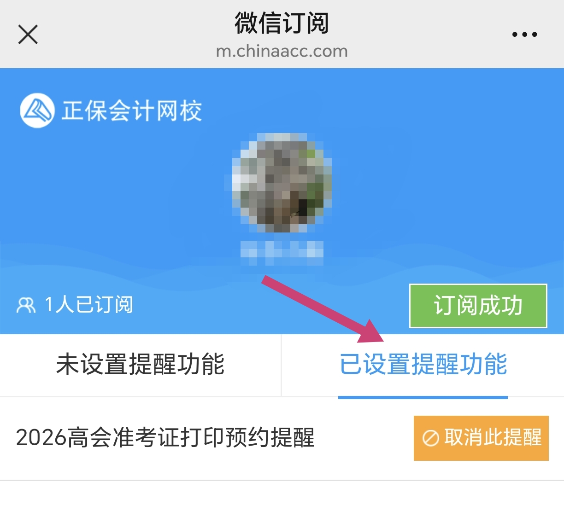
Task: Close the page using the X icon
Action: [x=28, y=35]
